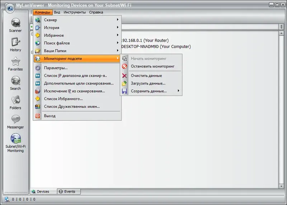Choose Остановить мониторинг from the submenu
Viewport: 287px width, 205px height.
tap(151, 66)
